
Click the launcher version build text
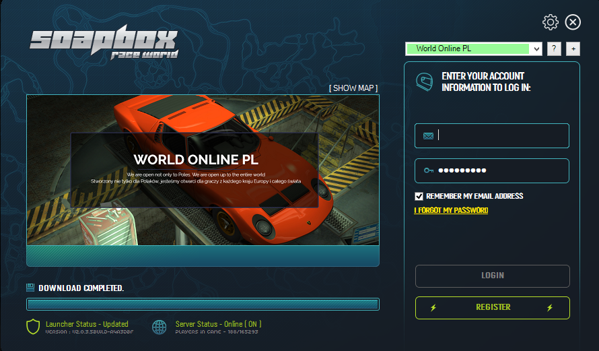pos(90,332)
